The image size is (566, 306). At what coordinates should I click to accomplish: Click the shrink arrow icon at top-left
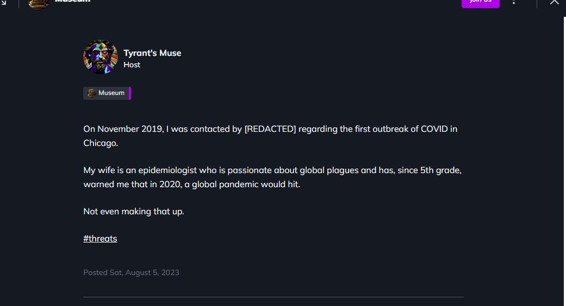coord(3,2)
